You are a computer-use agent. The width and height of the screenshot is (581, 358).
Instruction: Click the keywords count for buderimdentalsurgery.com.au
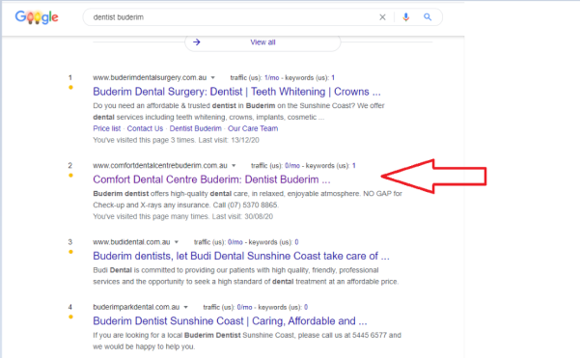point(333,78)
